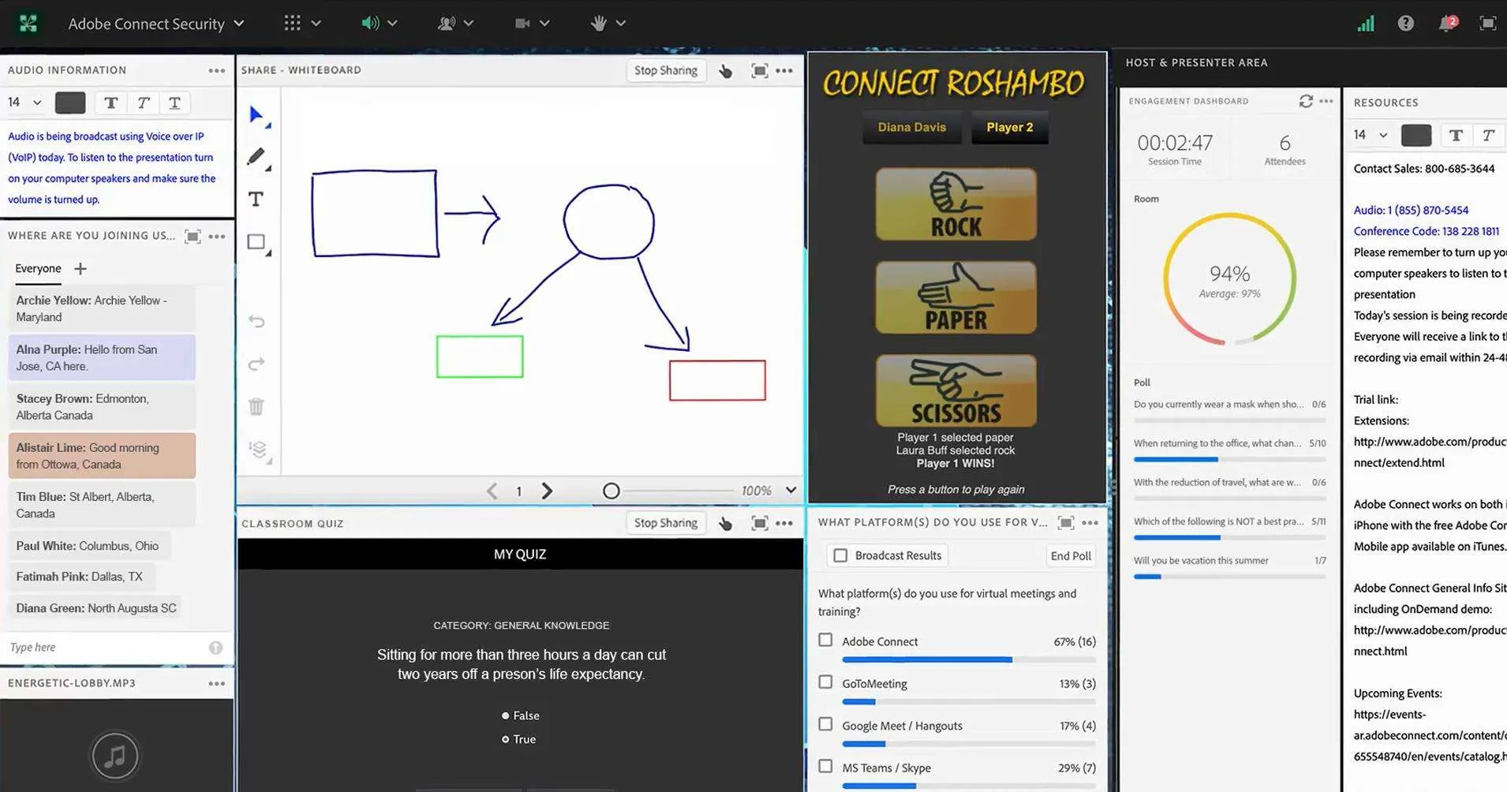Tick the Google Meet / Hangouts option
Image resolution: width=1507 pixels, height=792 pixels.
point(825,724)
